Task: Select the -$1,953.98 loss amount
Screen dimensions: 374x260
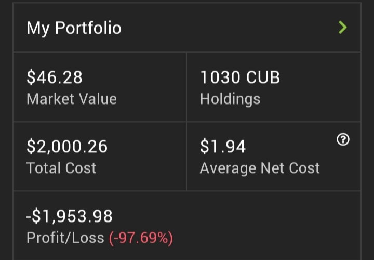Action: point(69,216)
